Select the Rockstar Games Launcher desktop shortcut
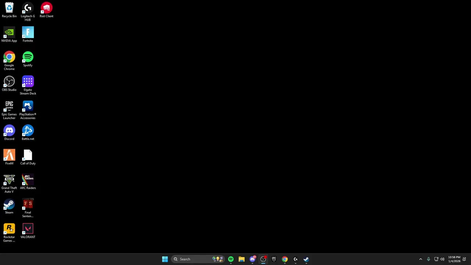The image size is (471, 265). [9, 233]
